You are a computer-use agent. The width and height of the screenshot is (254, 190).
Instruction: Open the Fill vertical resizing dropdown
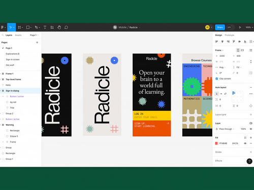[239, 67]
